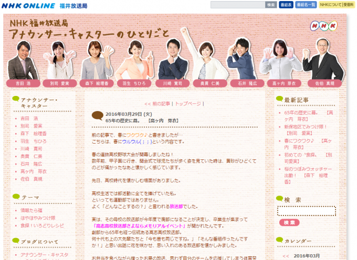Select the 森下 絵理香 name tab in banner
The image size is (357, 260).
[97, 83]
